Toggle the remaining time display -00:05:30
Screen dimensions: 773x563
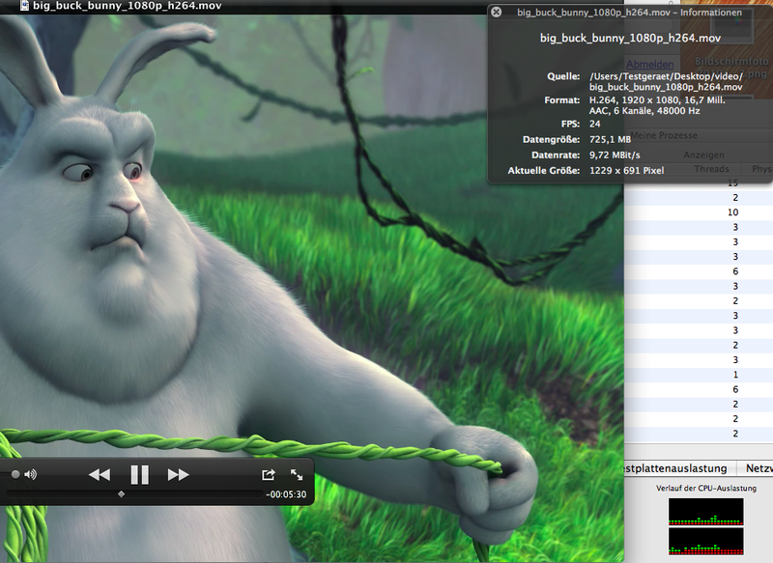click(286, 494)
